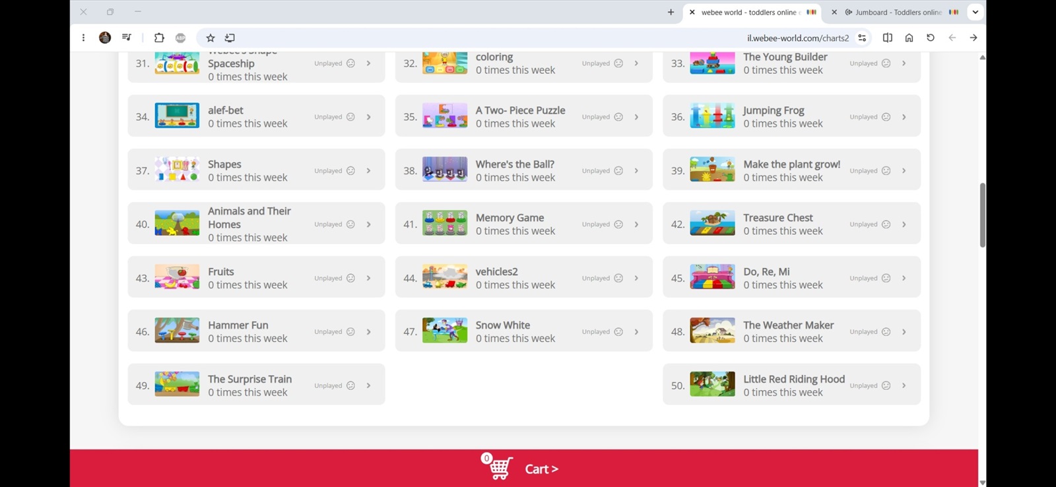Click the smiley icon on Treasure Chest
Image resolution: width=1056 pixels, height=487 pixels.
pos(886,224)
